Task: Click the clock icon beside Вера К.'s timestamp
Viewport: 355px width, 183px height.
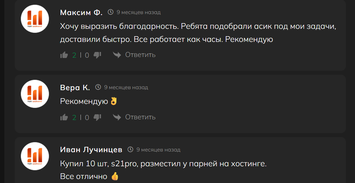Action: tap(98, 87)
